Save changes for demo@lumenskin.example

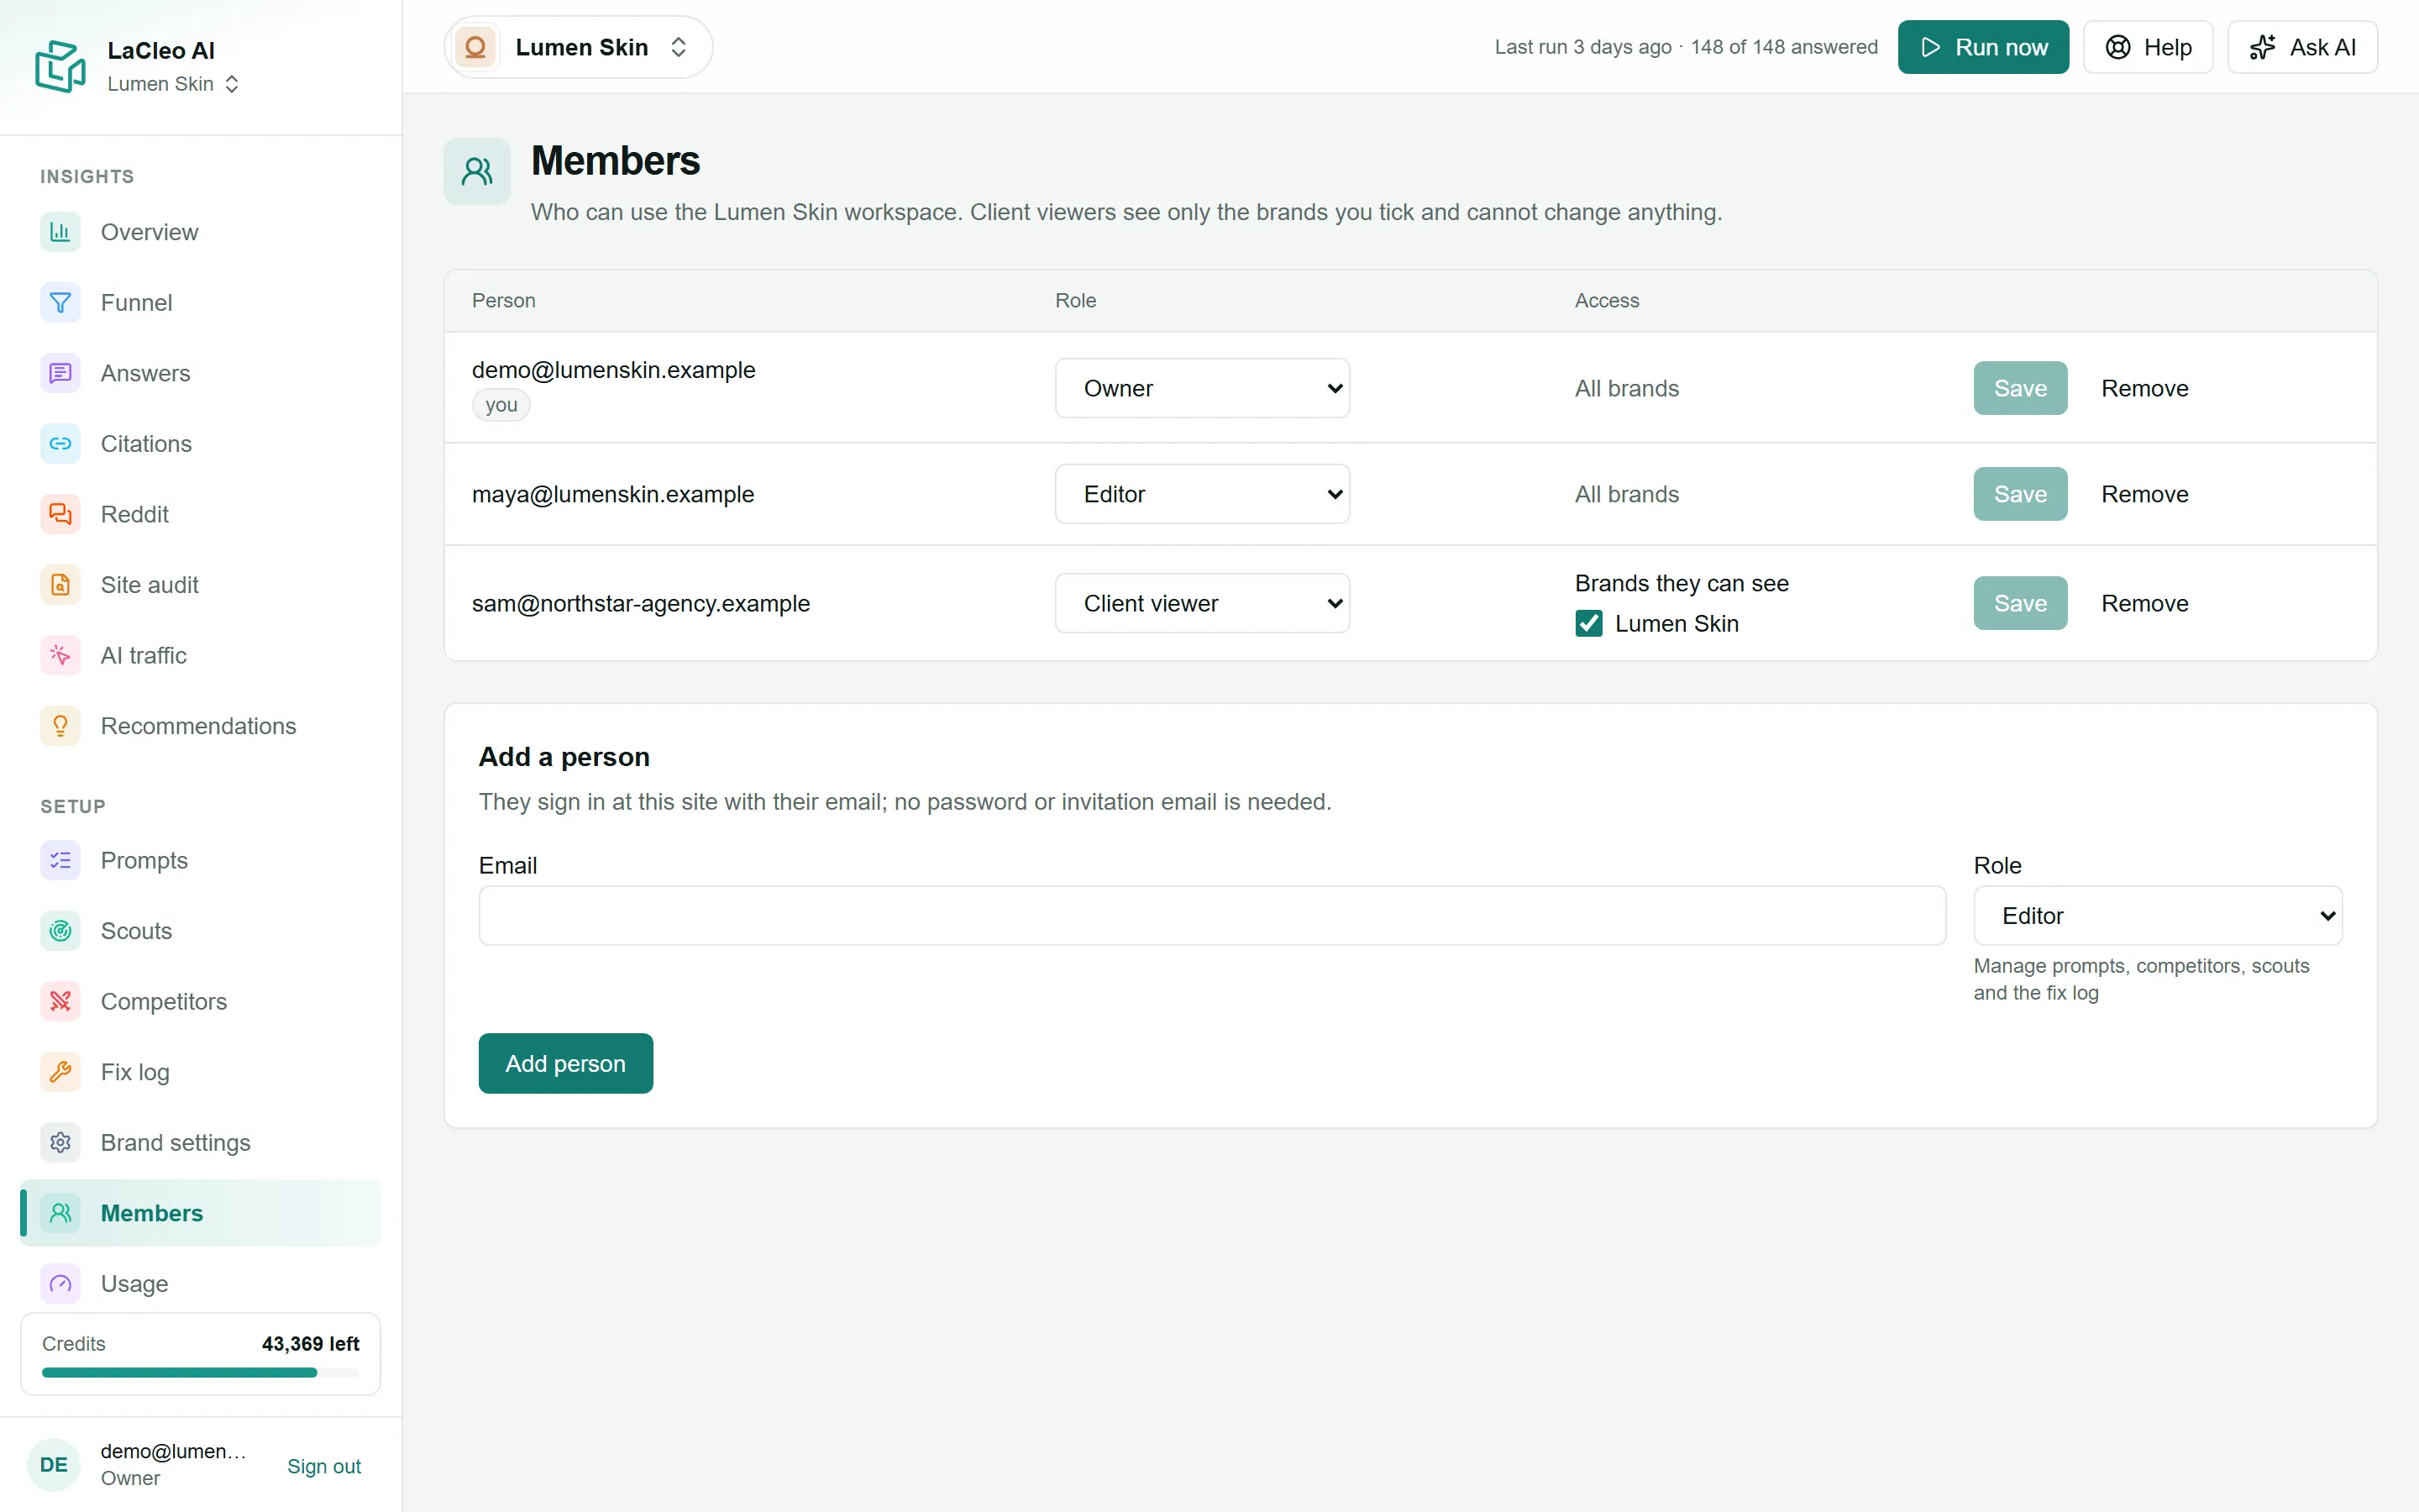(2020, 388)
